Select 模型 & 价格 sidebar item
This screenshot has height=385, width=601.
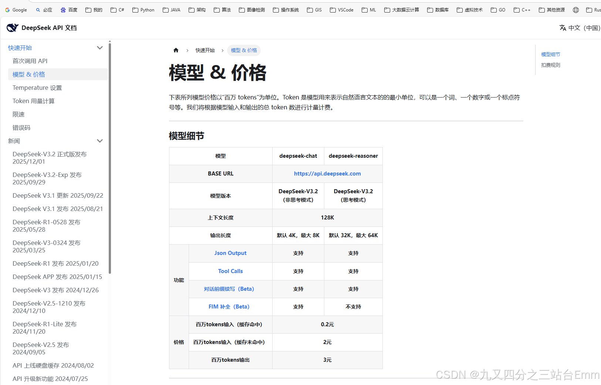pyautogui.click(x=58, y=74)
